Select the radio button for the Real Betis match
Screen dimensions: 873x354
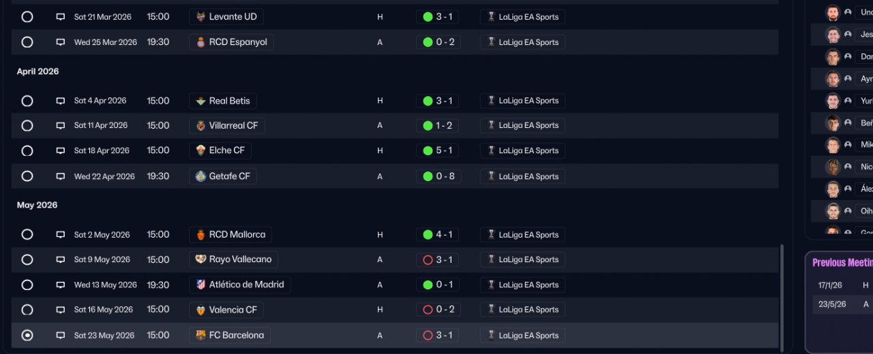pos(27,101)
